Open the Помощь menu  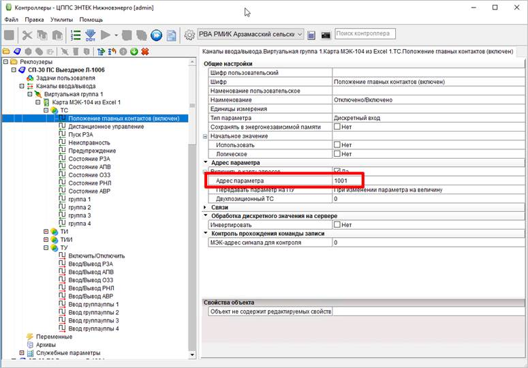coord(91,20)
